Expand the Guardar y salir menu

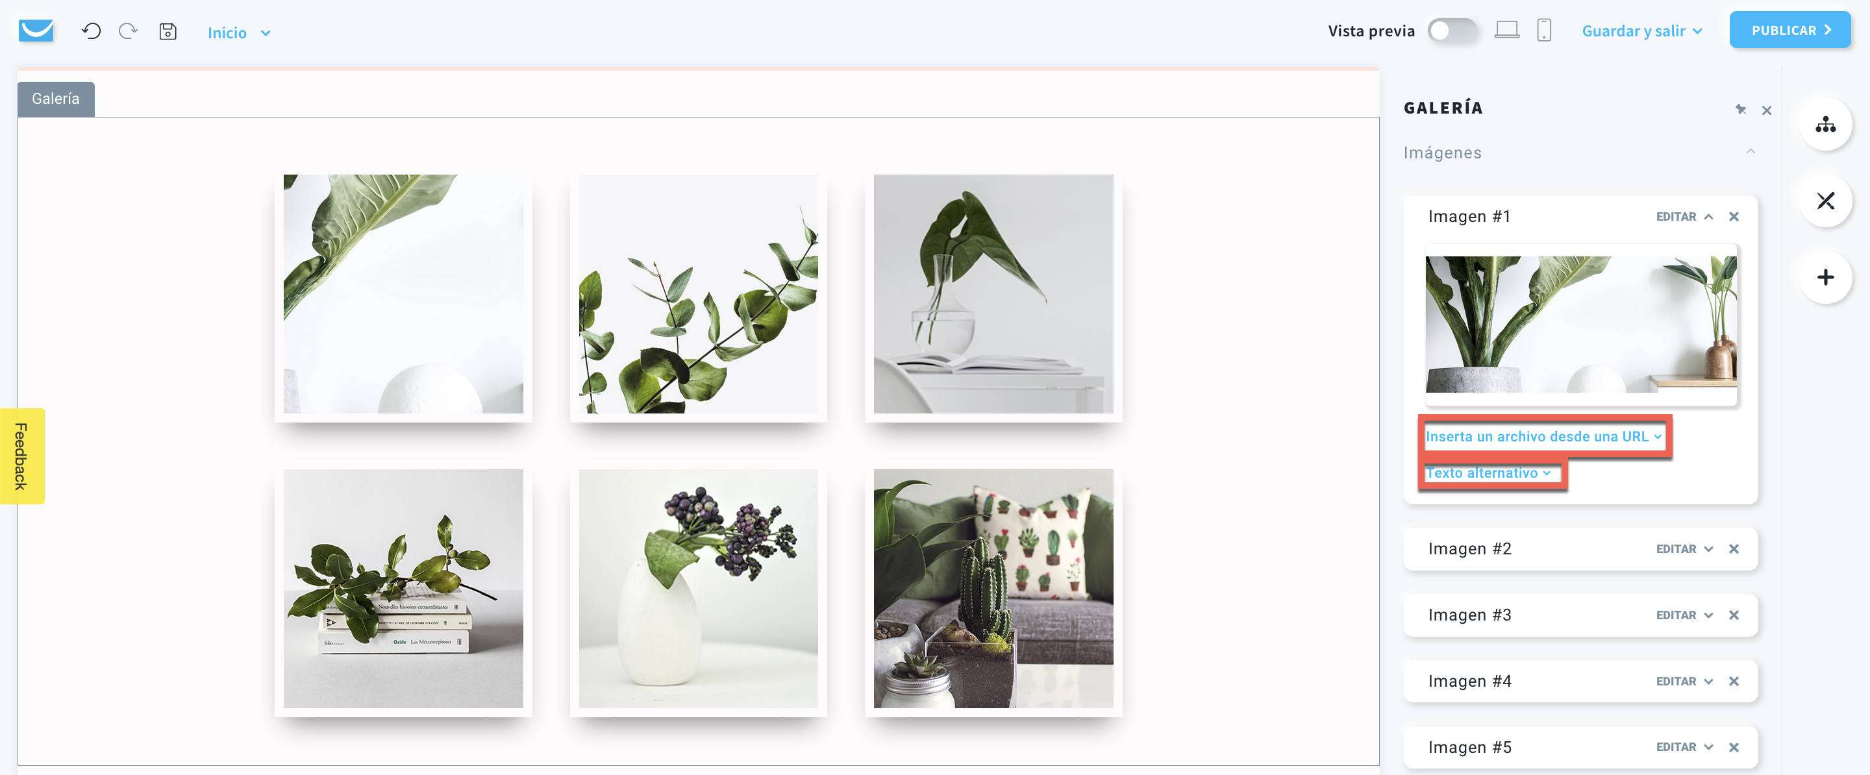[x=1642, y=31]
